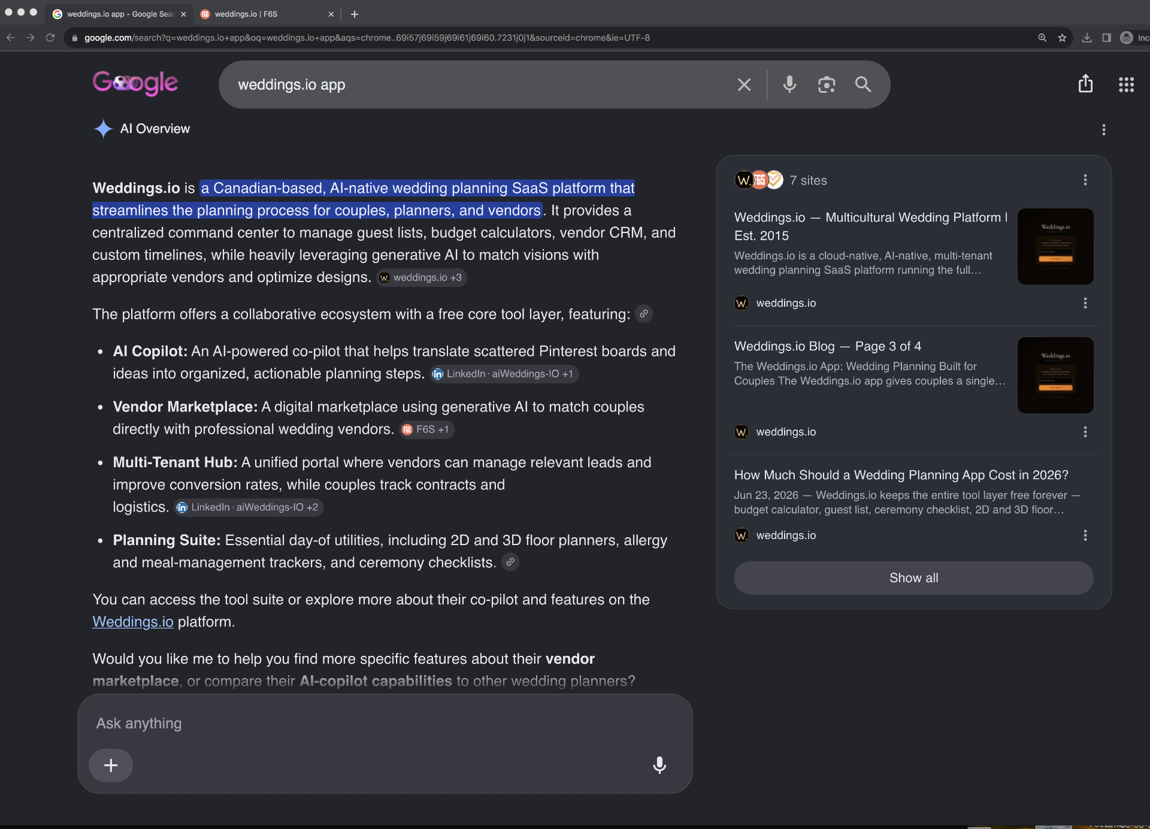This screenshot has height=829, width=1150.
Task: Open the browser downloads icon
Action: (1087, 38)
